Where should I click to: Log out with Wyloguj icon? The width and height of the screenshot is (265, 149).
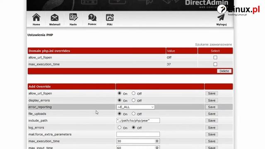221,18
